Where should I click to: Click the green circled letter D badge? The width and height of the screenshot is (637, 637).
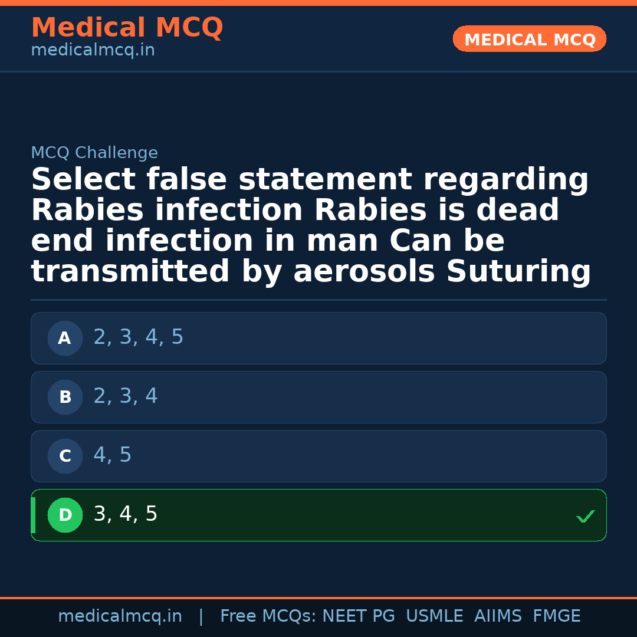tap(65, 515)
